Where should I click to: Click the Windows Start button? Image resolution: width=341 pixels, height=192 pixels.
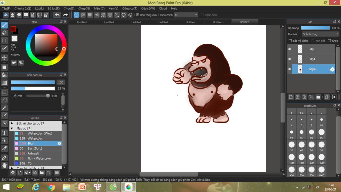pos(6,187)
